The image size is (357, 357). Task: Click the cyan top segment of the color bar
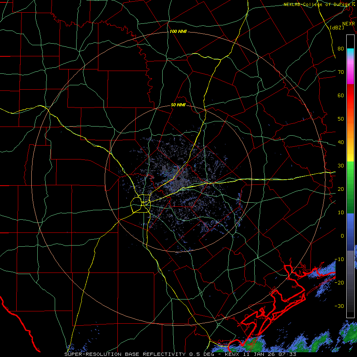pyautogui.click(x=350, y=52)
